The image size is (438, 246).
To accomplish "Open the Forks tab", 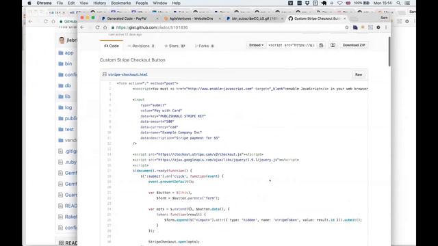I will click(204, 46).
